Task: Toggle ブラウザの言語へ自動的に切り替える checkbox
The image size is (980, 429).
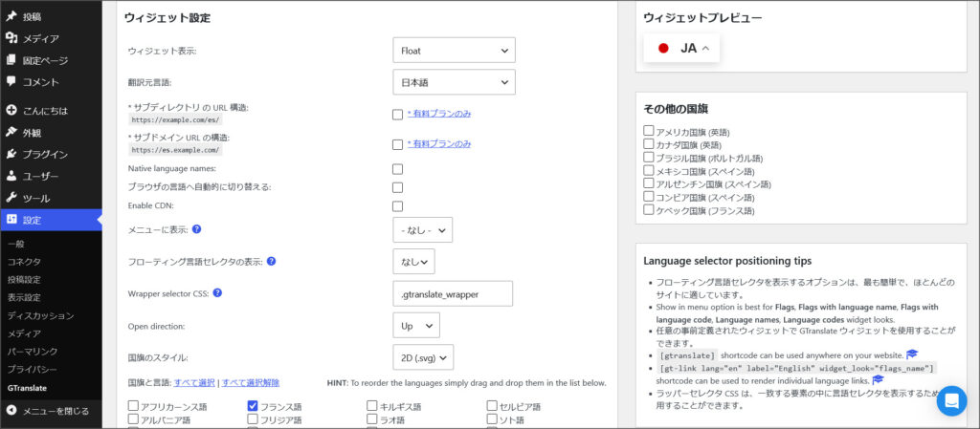Action: coord(397,187)
